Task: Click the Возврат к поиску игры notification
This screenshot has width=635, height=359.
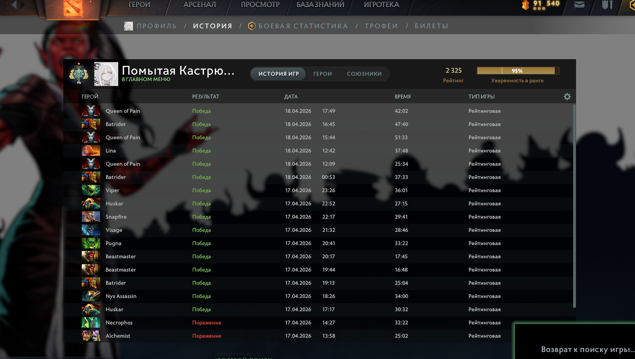Action: (x=575, y=341)
